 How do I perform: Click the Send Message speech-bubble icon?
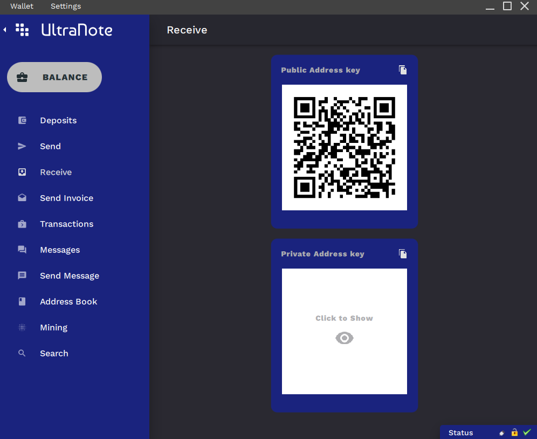[x=22, y=276]
